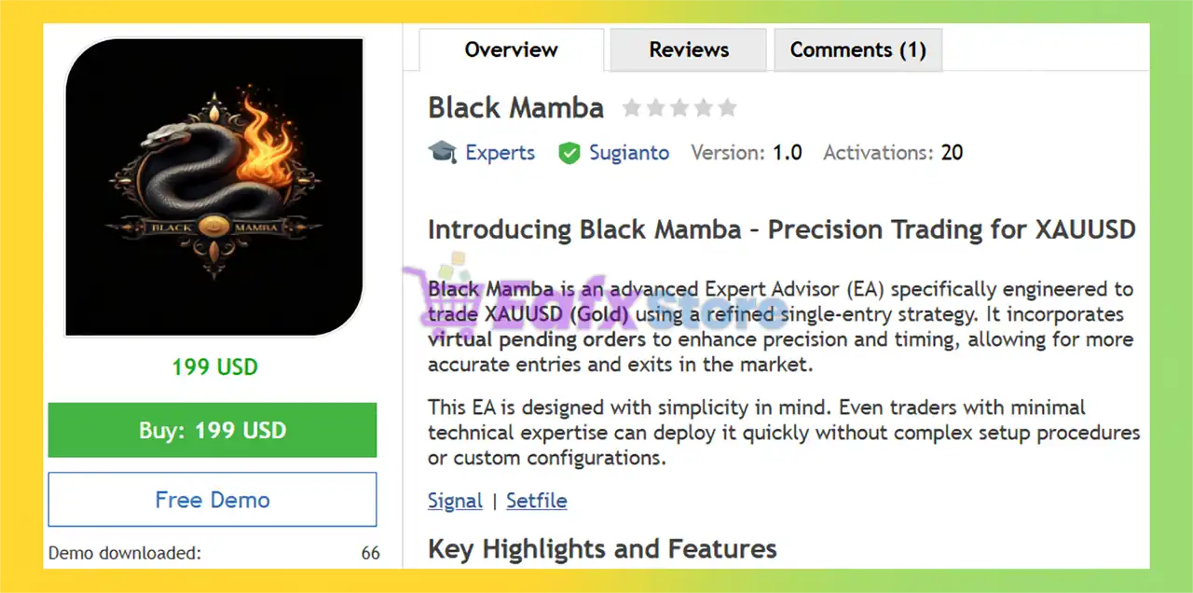The height and width of the screenshot is (593, 1193).
Task: Click the graduation cap Experts icon
Action: point(442,152)
